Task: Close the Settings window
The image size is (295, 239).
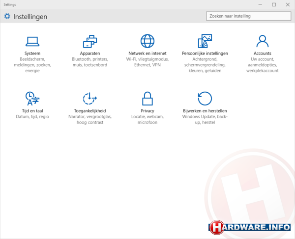Action: click(x=288, y=4)
